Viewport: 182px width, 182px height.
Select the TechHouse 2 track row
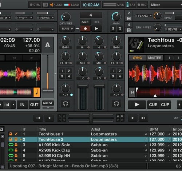click(x=95, y=139)
